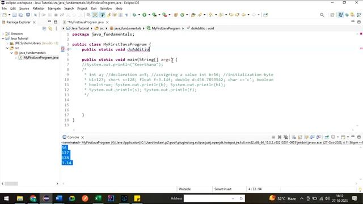Toggle Link with Editor in Package Explorer

(x=50, y=28)
